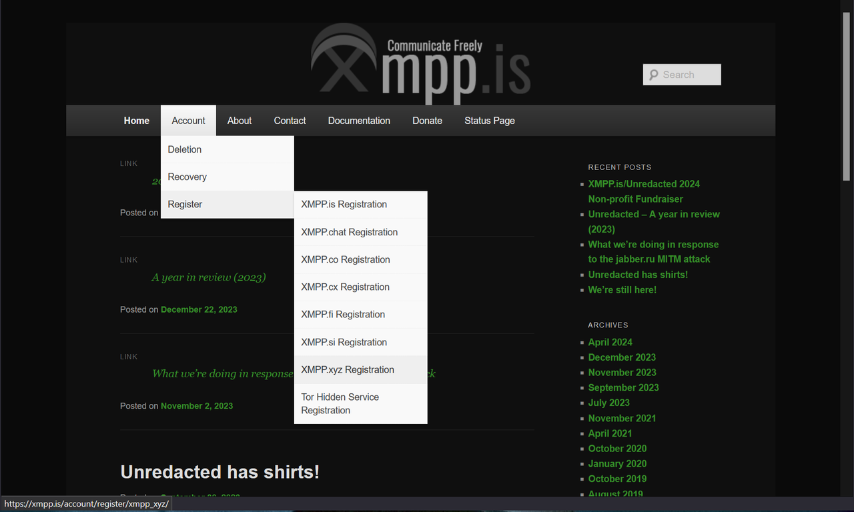This screenshot has height=512, width=854.
Task: Open the Account menu
Action: pos(188,121)
